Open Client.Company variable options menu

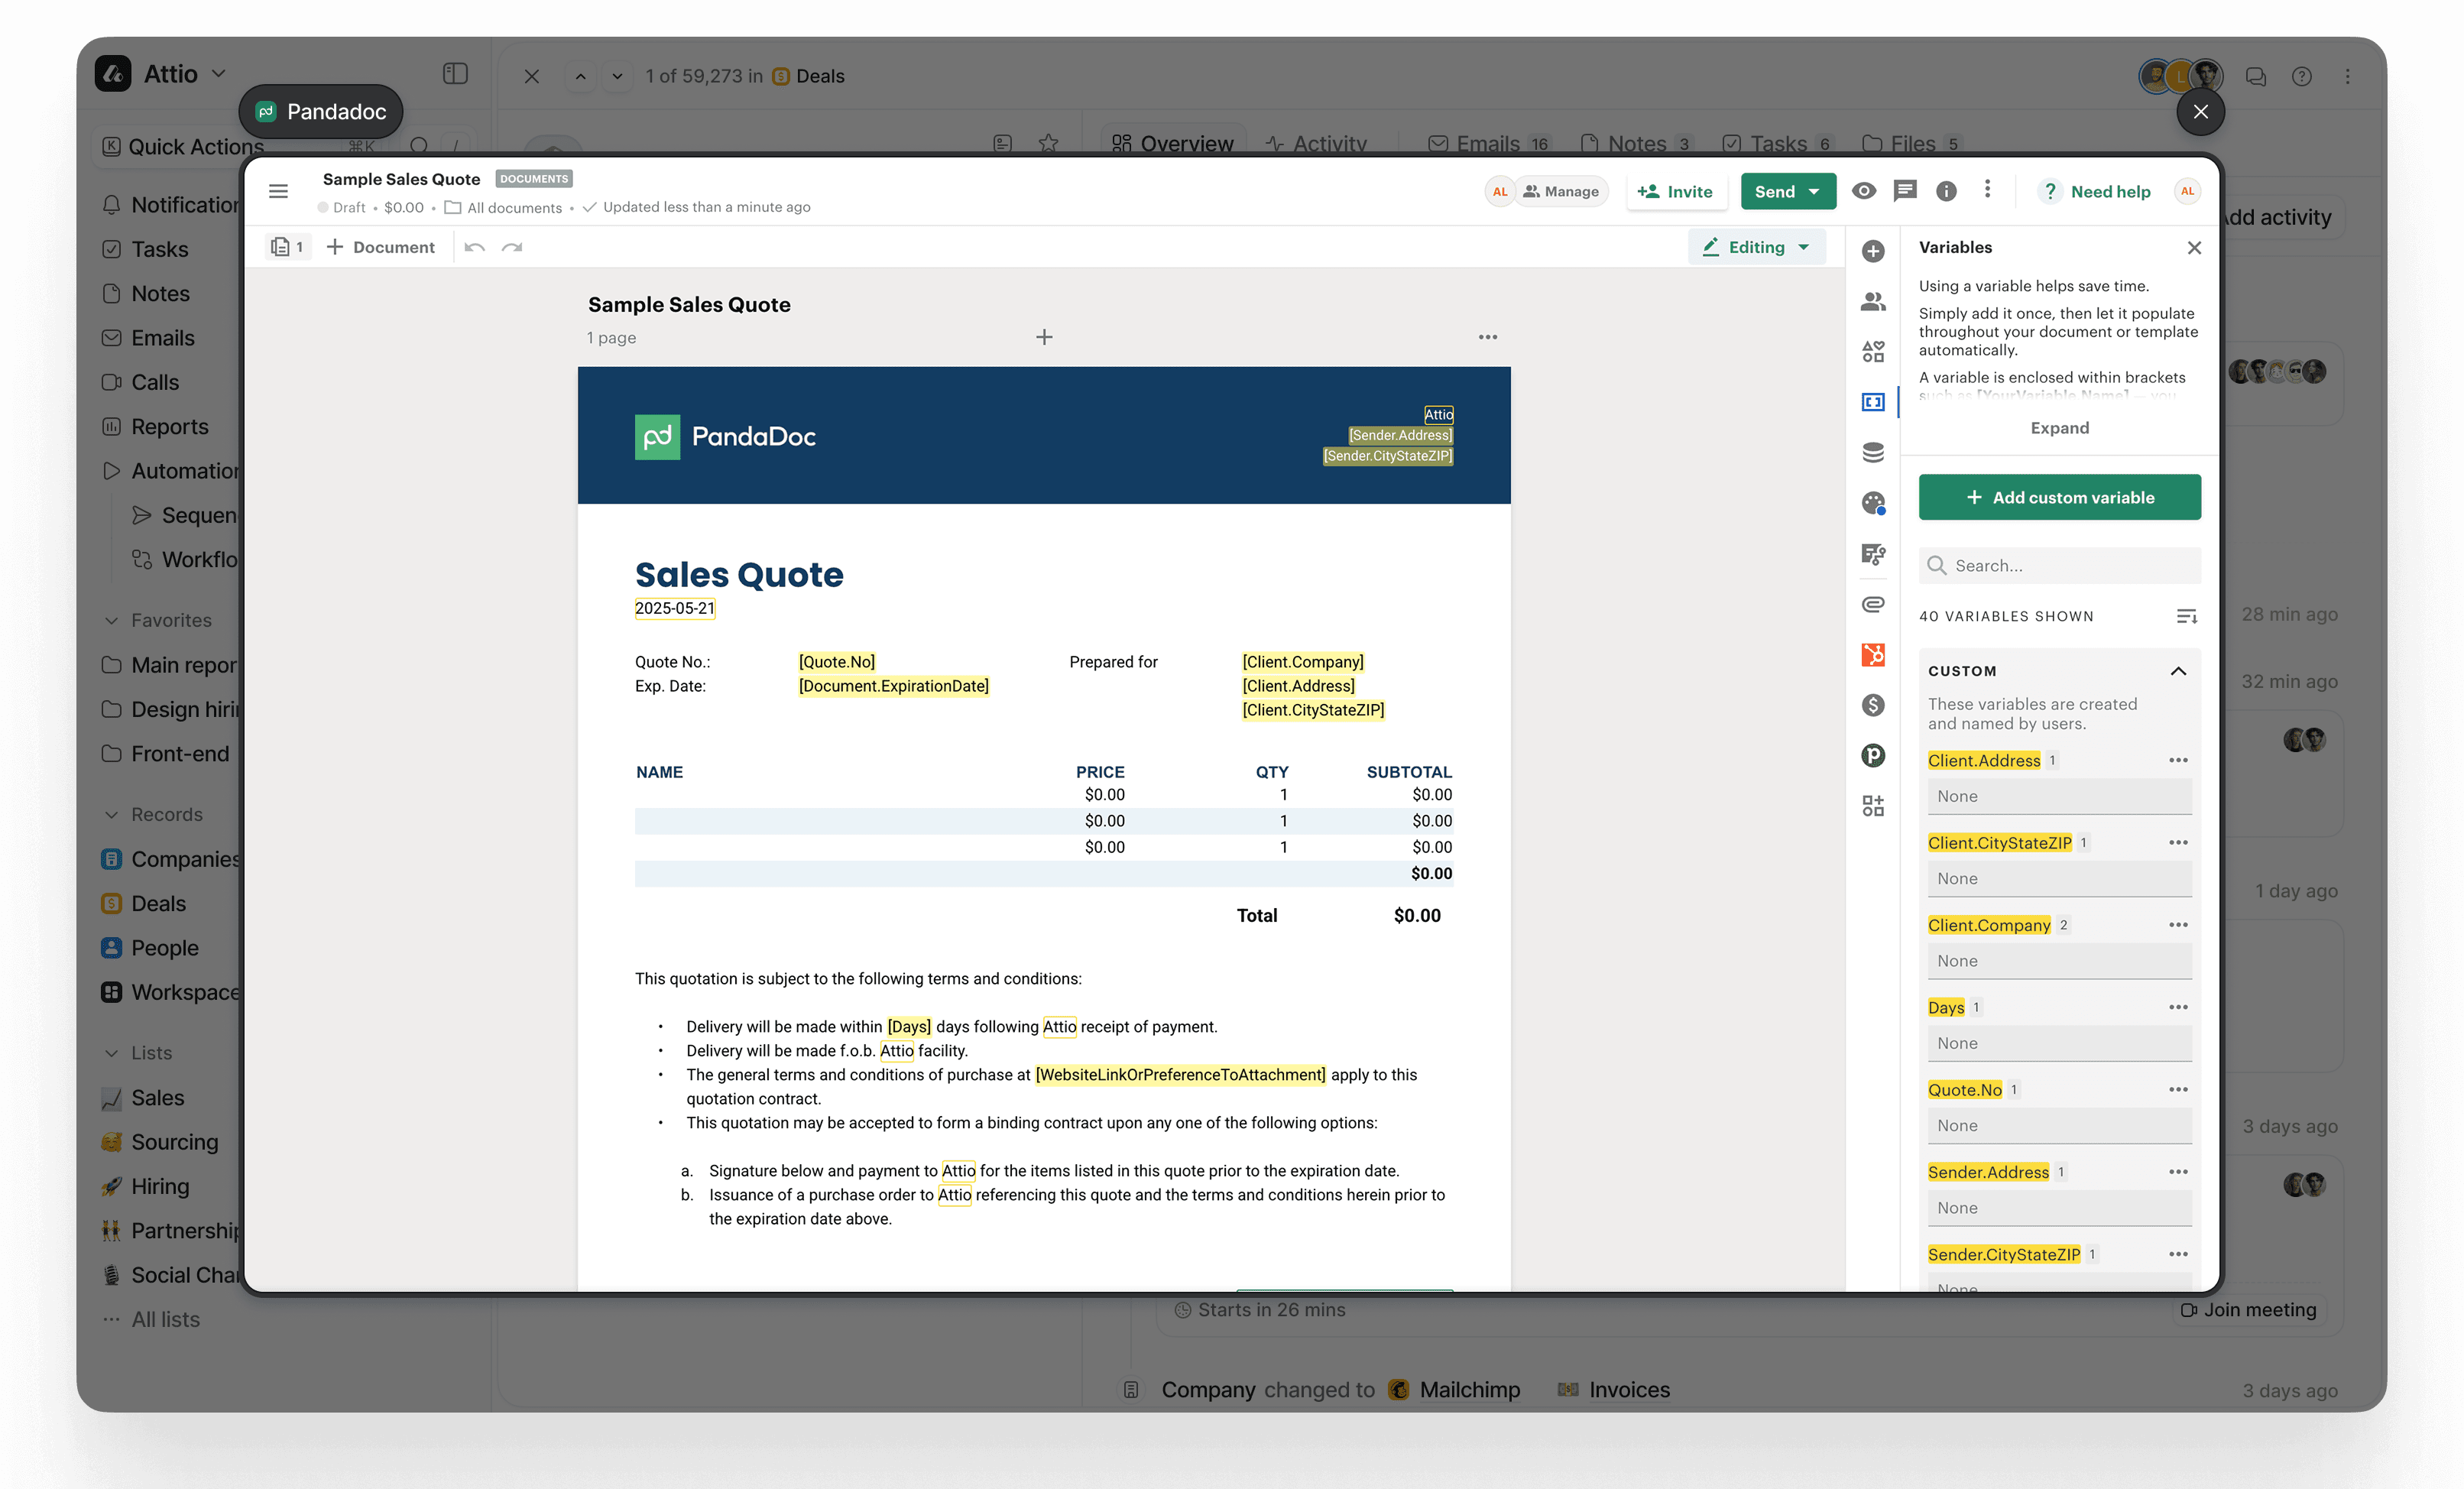tap(2178, 925)
